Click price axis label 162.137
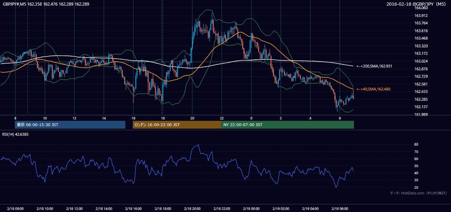The width and height of the screenshot is (451, 212). pyautogui.click(x=421, y=107)
